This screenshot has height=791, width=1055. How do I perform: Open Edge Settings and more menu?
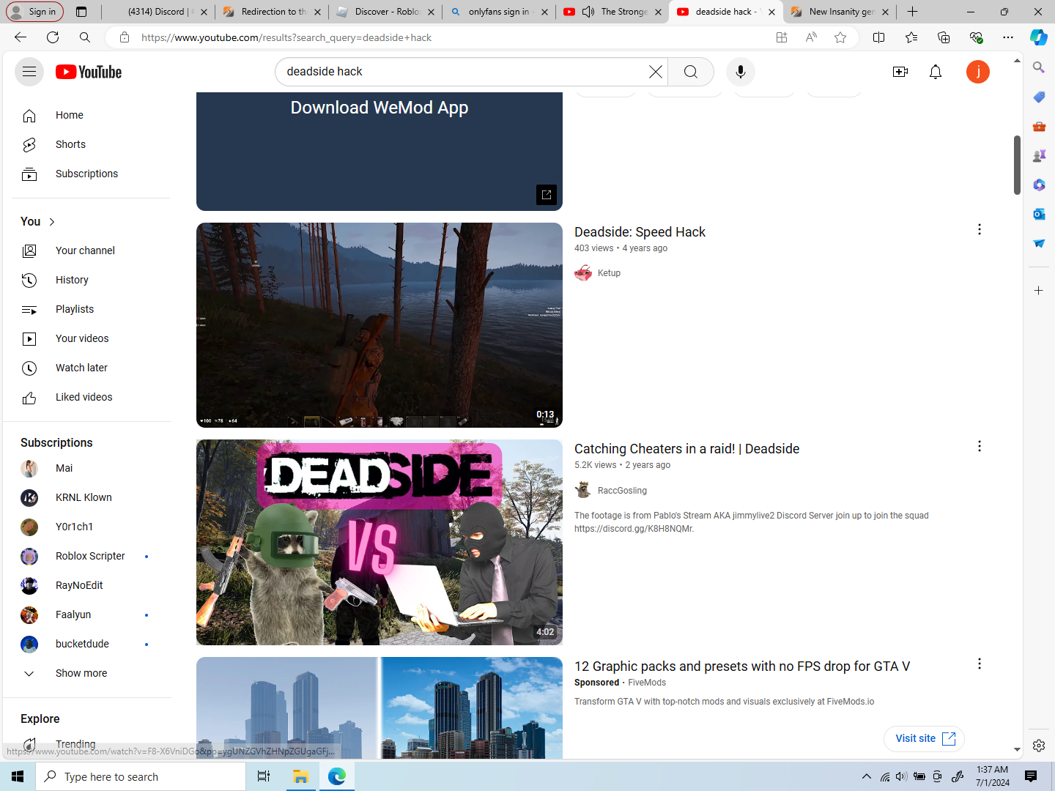[1008, 37]
